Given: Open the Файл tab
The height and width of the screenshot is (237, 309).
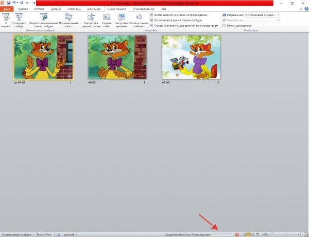Looking at the screenshot, I should click(x=7, y=9).
